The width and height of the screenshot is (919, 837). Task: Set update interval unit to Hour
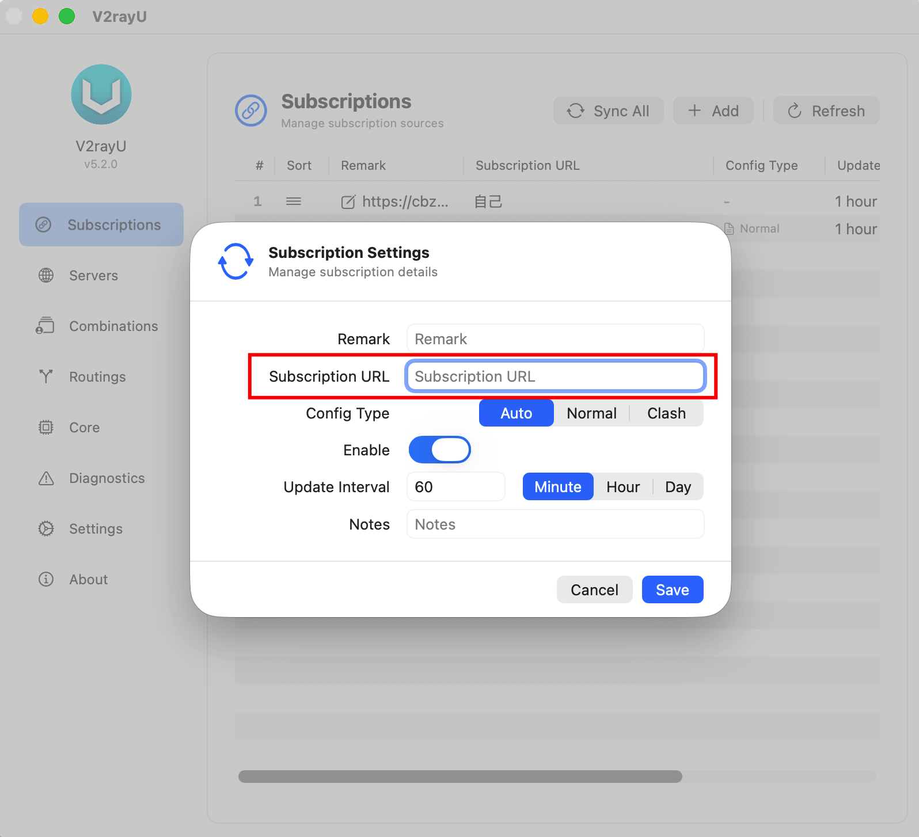pyautogui.click(x=623, y=487)
